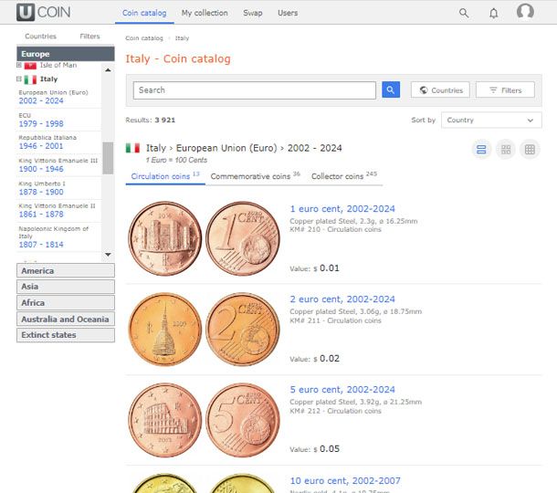Viewport: 557px width, 493px height.
Task: Open 10 euro cent, 2002-2007 link
Action: [345, 480]
